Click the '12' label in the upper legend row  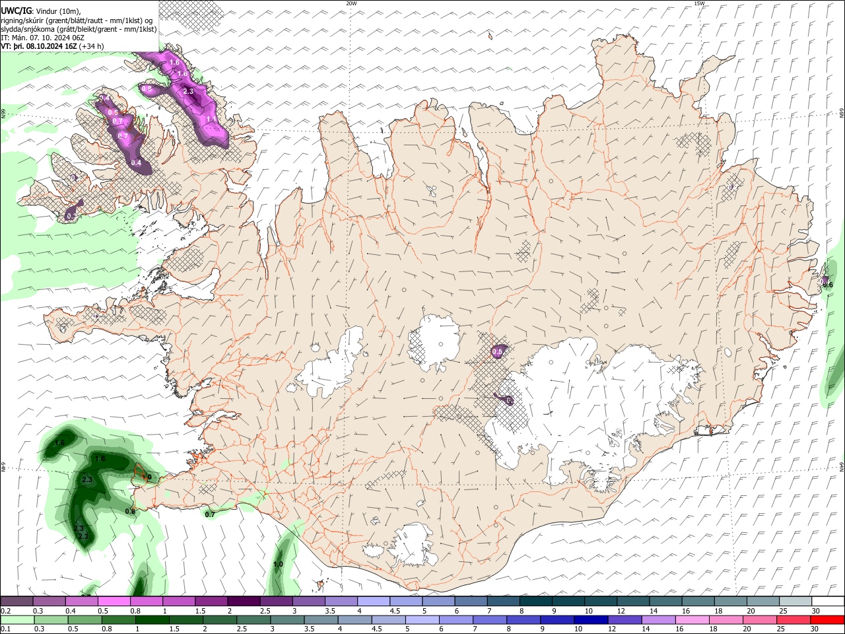pos(621,611)
